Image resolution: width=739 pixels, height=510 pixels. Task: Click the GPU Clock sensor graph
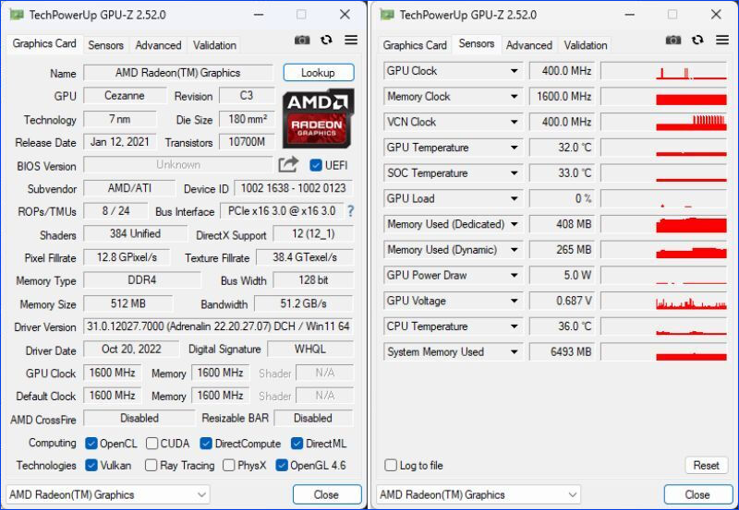[x=663, y=71]
